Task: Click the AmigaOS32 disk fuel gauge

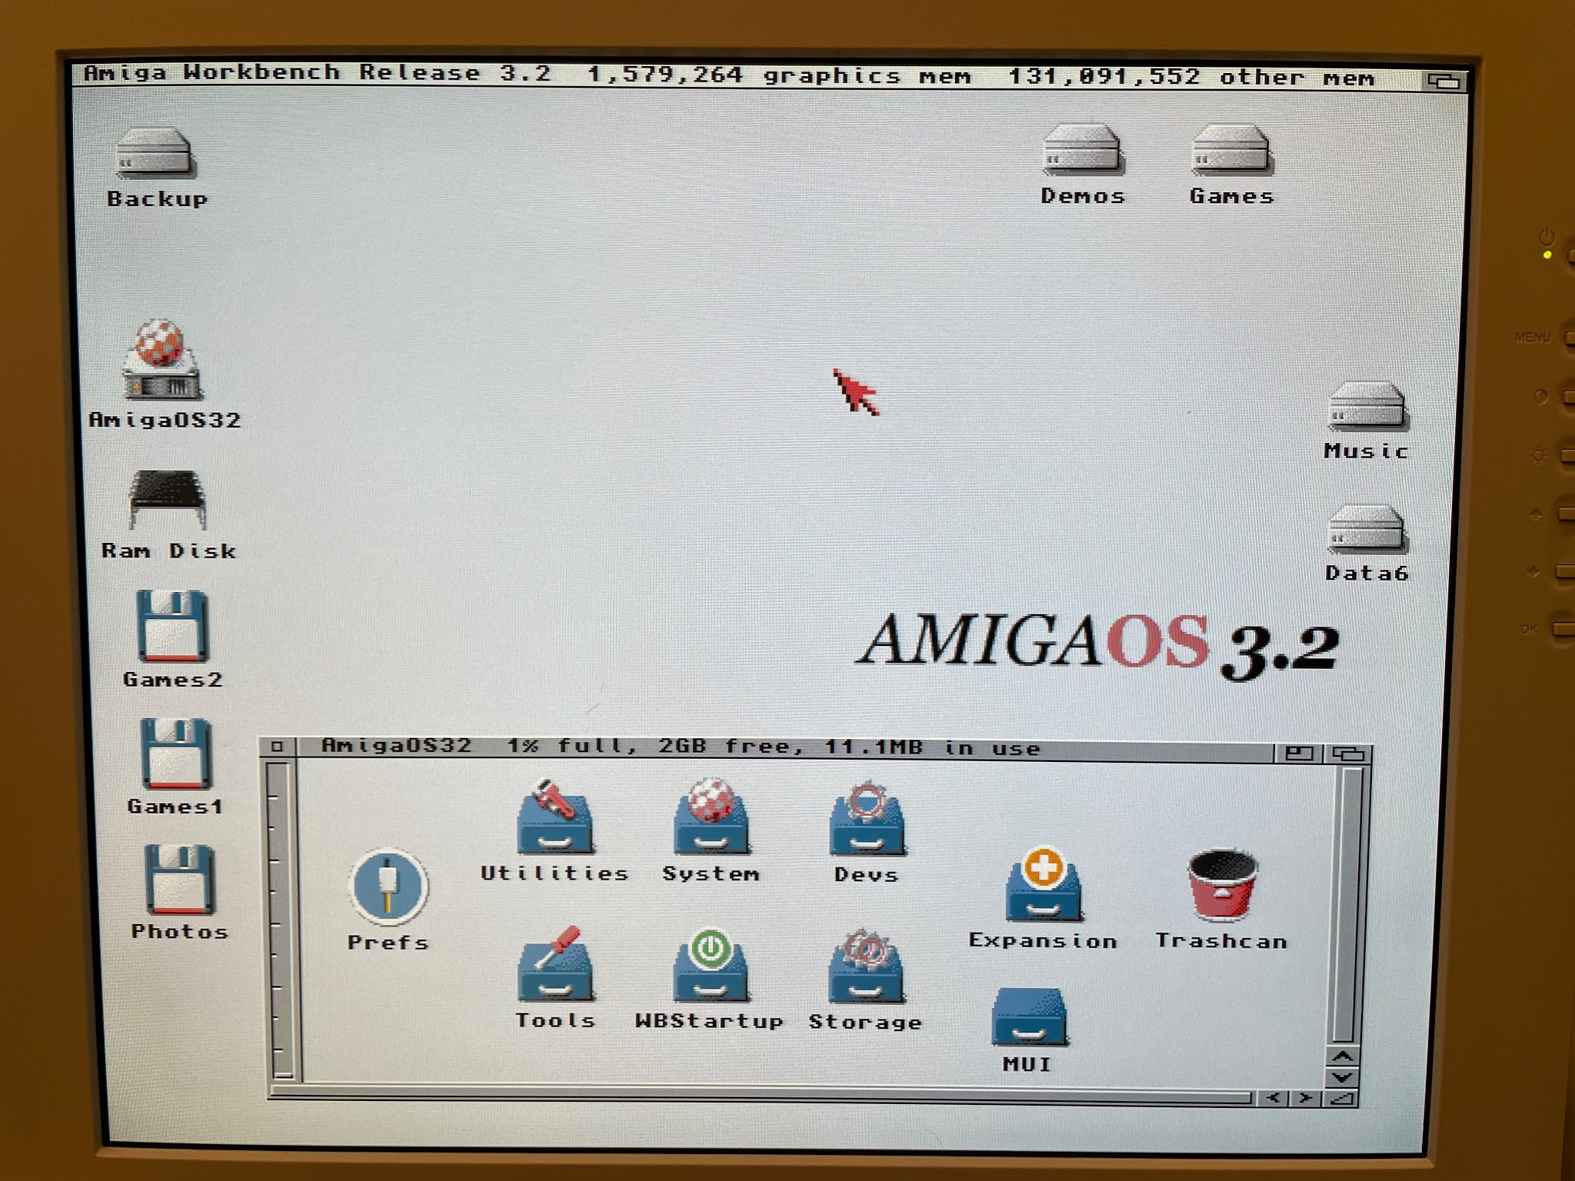Action: tap(281, 921)
